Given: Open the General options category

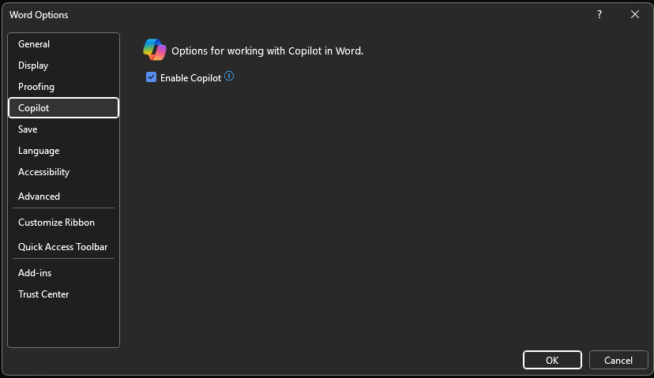Looking at the screenshot, I should click(34, 44).
